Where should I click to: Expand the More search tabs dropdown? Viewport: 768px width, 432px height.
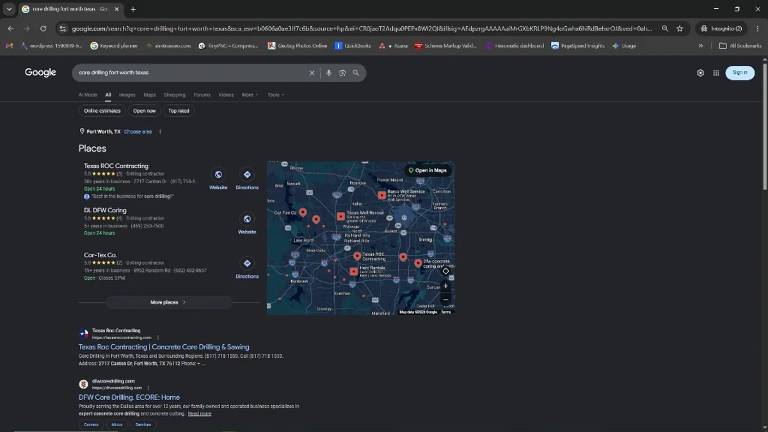coord(250,95)
